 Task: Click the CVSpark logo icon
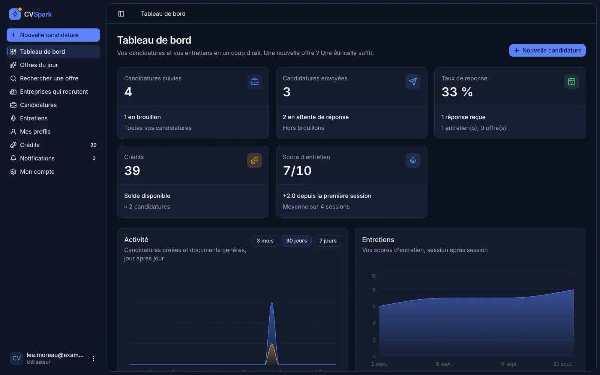15,14
